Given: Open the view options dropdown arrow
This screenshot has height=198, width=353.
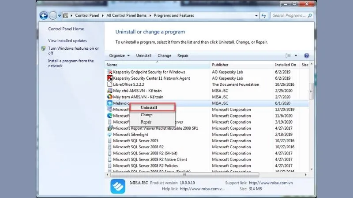Looking at the screenshot, I should pyautogui.click(x=296, y=56).
